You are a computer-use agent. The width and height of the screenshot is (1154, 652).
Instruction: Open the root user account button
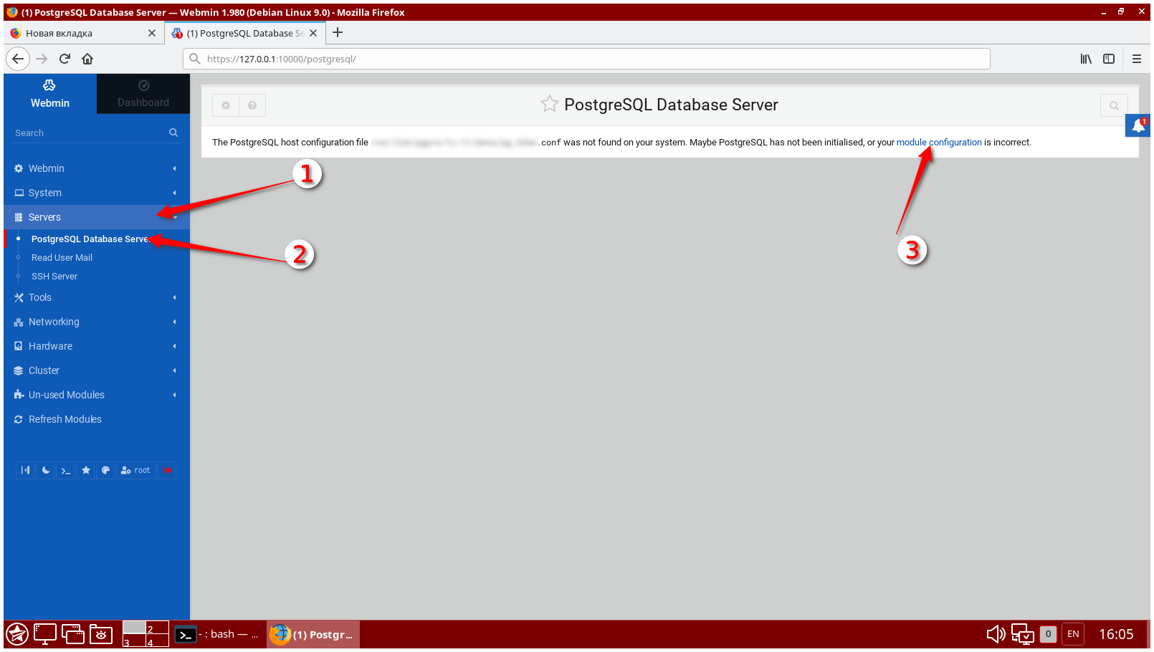click(136, 470)
